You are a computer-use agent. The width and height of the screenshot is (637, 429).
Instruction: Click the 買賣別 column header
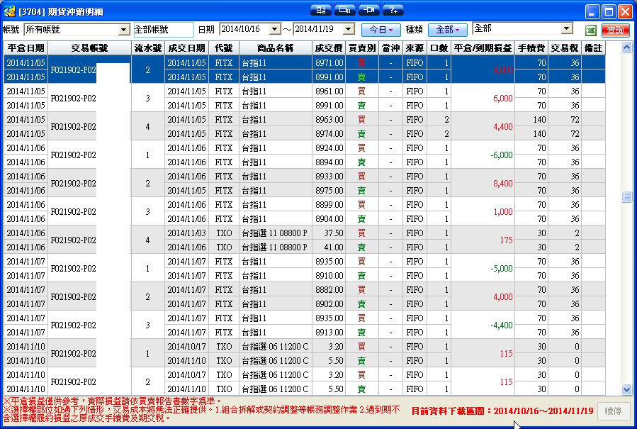point(362,48)
